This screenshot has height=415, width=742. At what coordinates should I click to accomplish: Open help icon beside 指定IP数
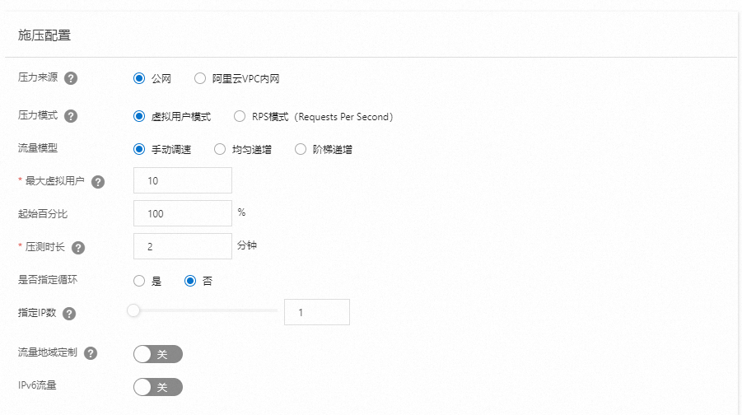click(x=69, y=314)
